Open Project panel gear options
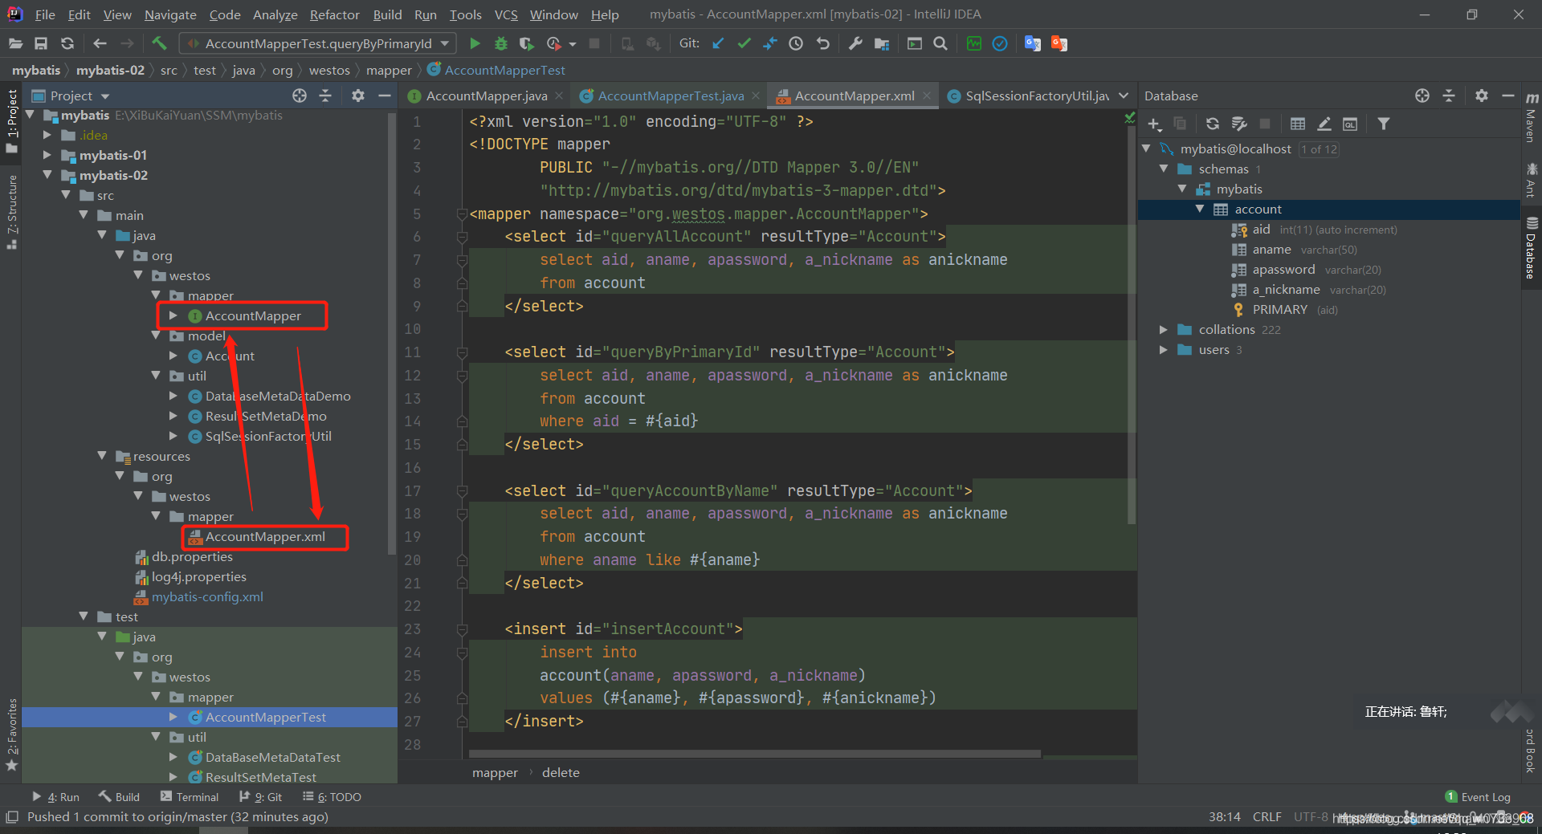1542x834 pixels. tap(358, 96)
